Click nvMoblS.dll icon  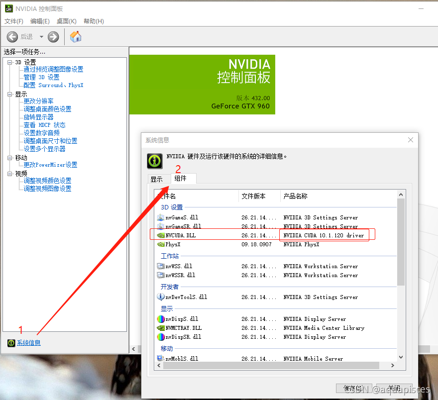161,358
